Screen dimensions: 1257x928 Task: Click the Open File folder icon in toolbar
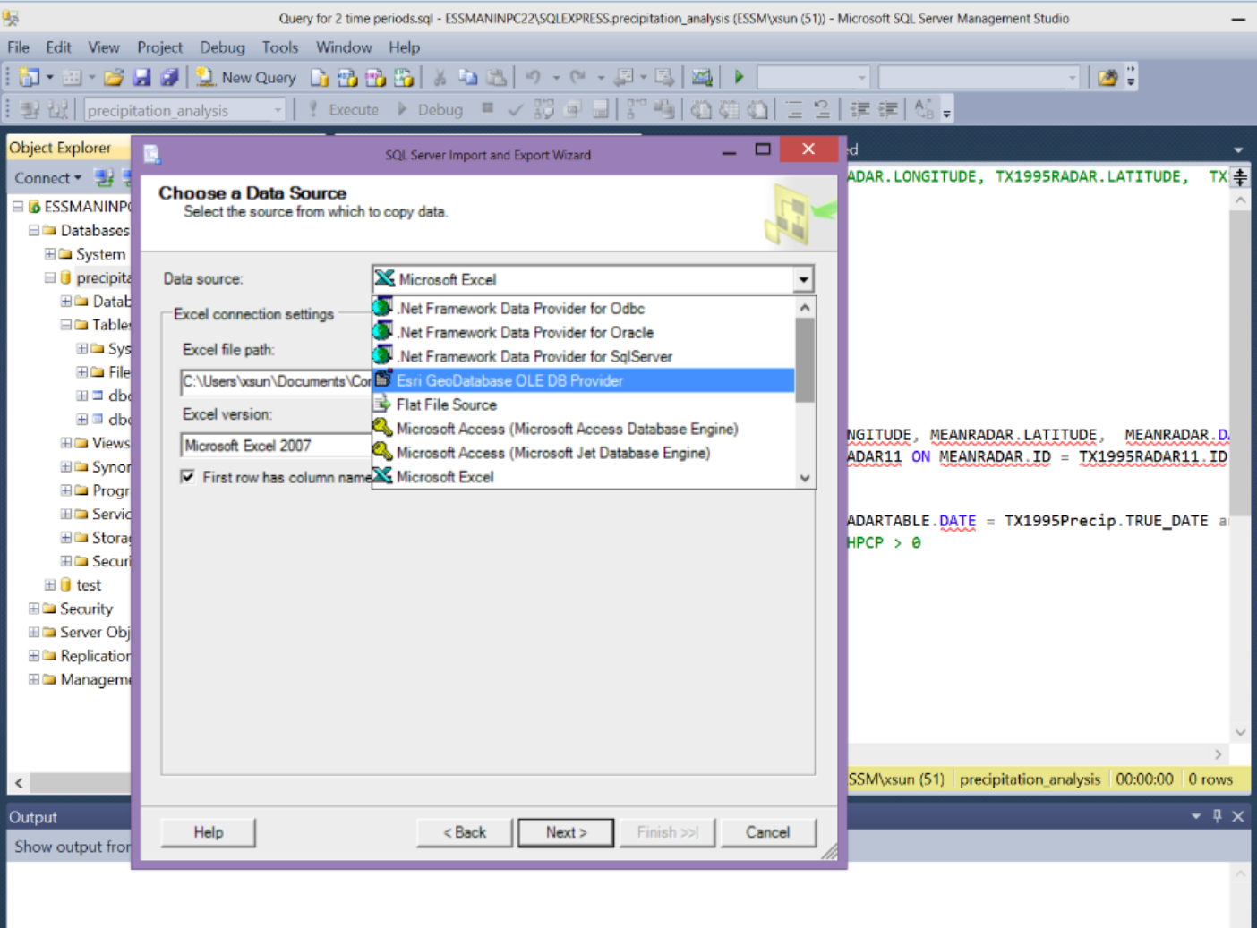tap(114, 78)
